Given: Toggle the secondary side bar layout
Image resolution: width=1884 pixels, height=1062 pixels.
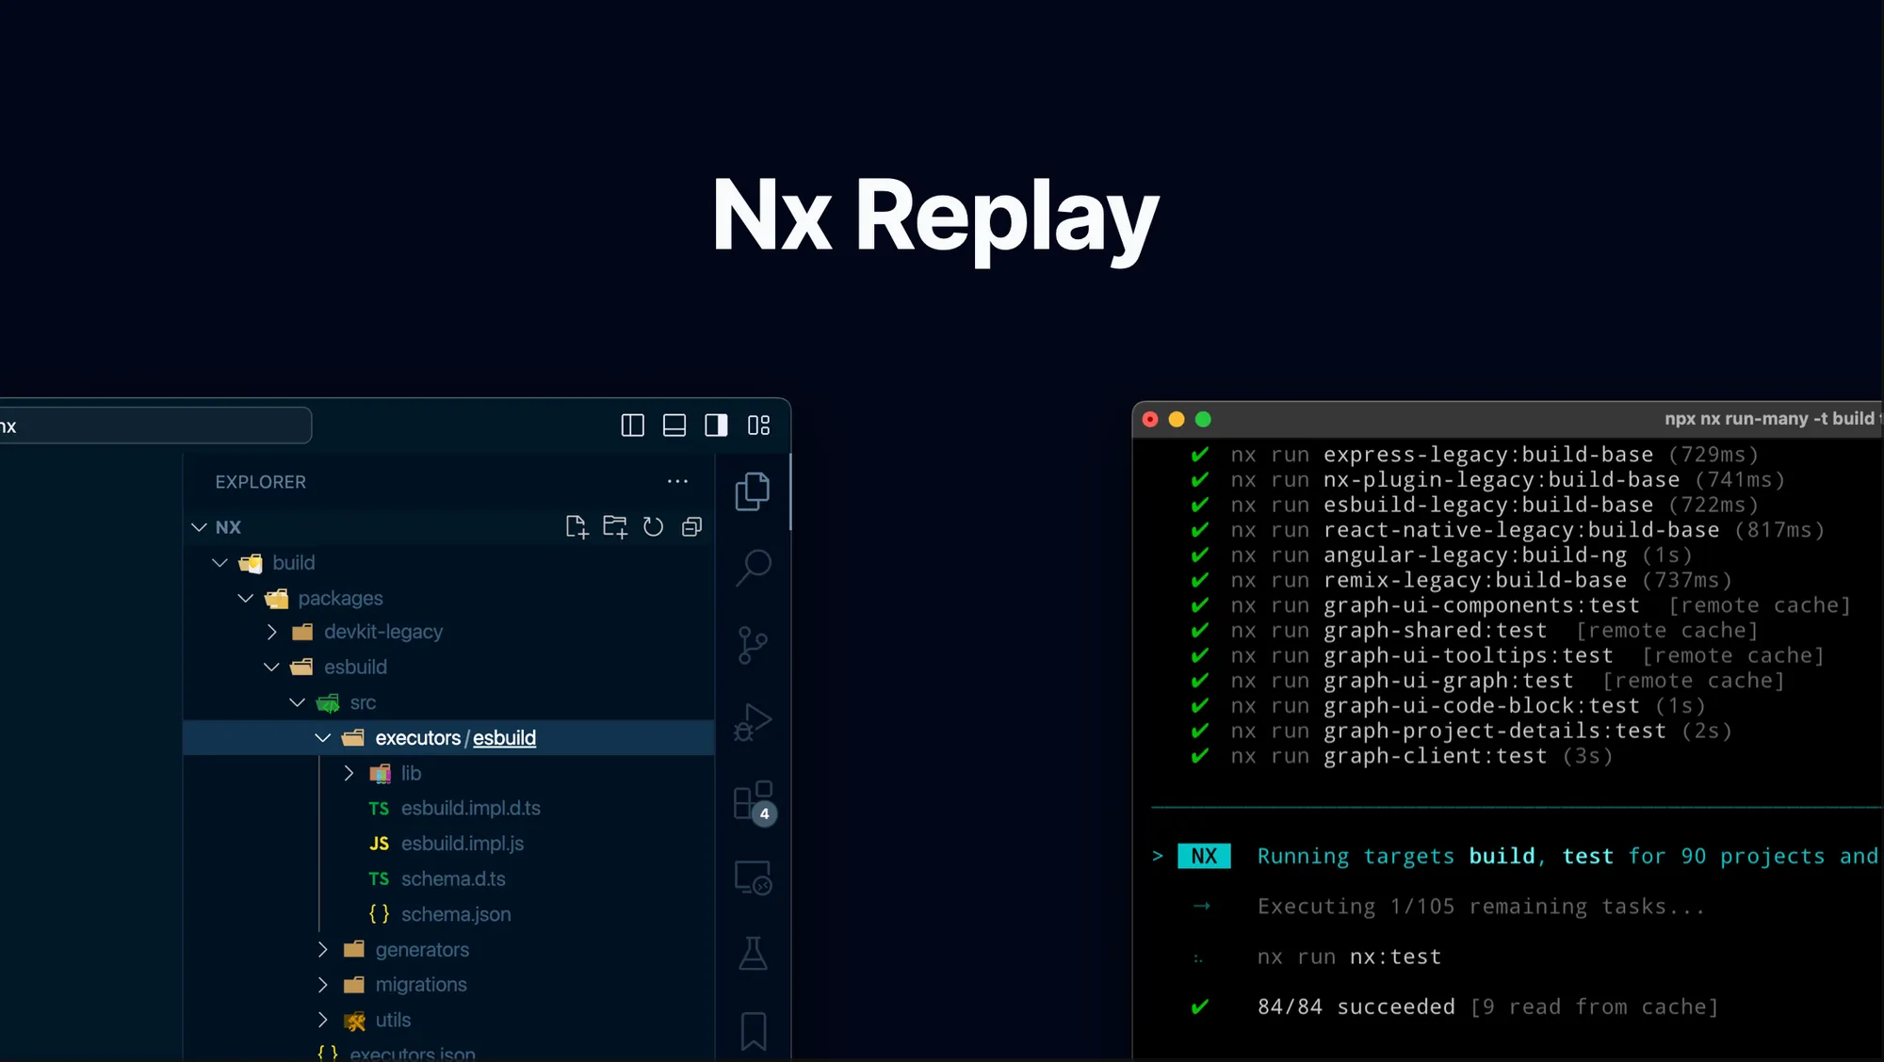Looking at the screenshot, I should pyautogui.click(x=716, y=426).
